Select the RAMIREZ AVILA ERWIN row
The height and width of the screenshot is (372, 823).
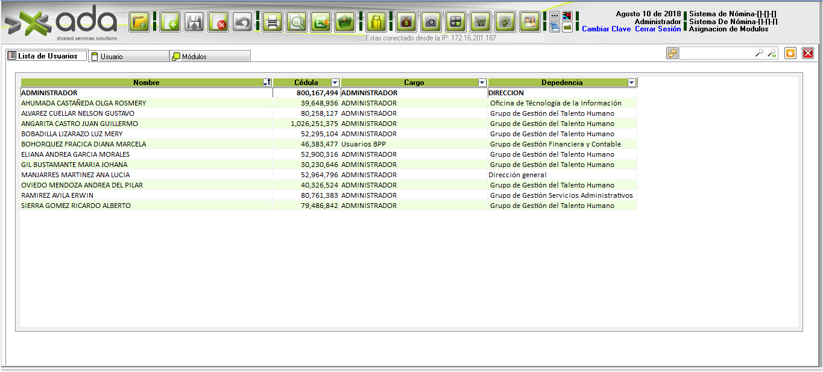click(57, 195)
